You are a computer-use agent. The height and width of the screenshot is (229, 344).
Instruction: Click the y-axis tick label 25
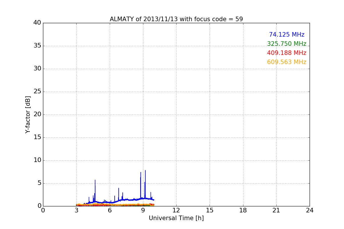(37, 92)
